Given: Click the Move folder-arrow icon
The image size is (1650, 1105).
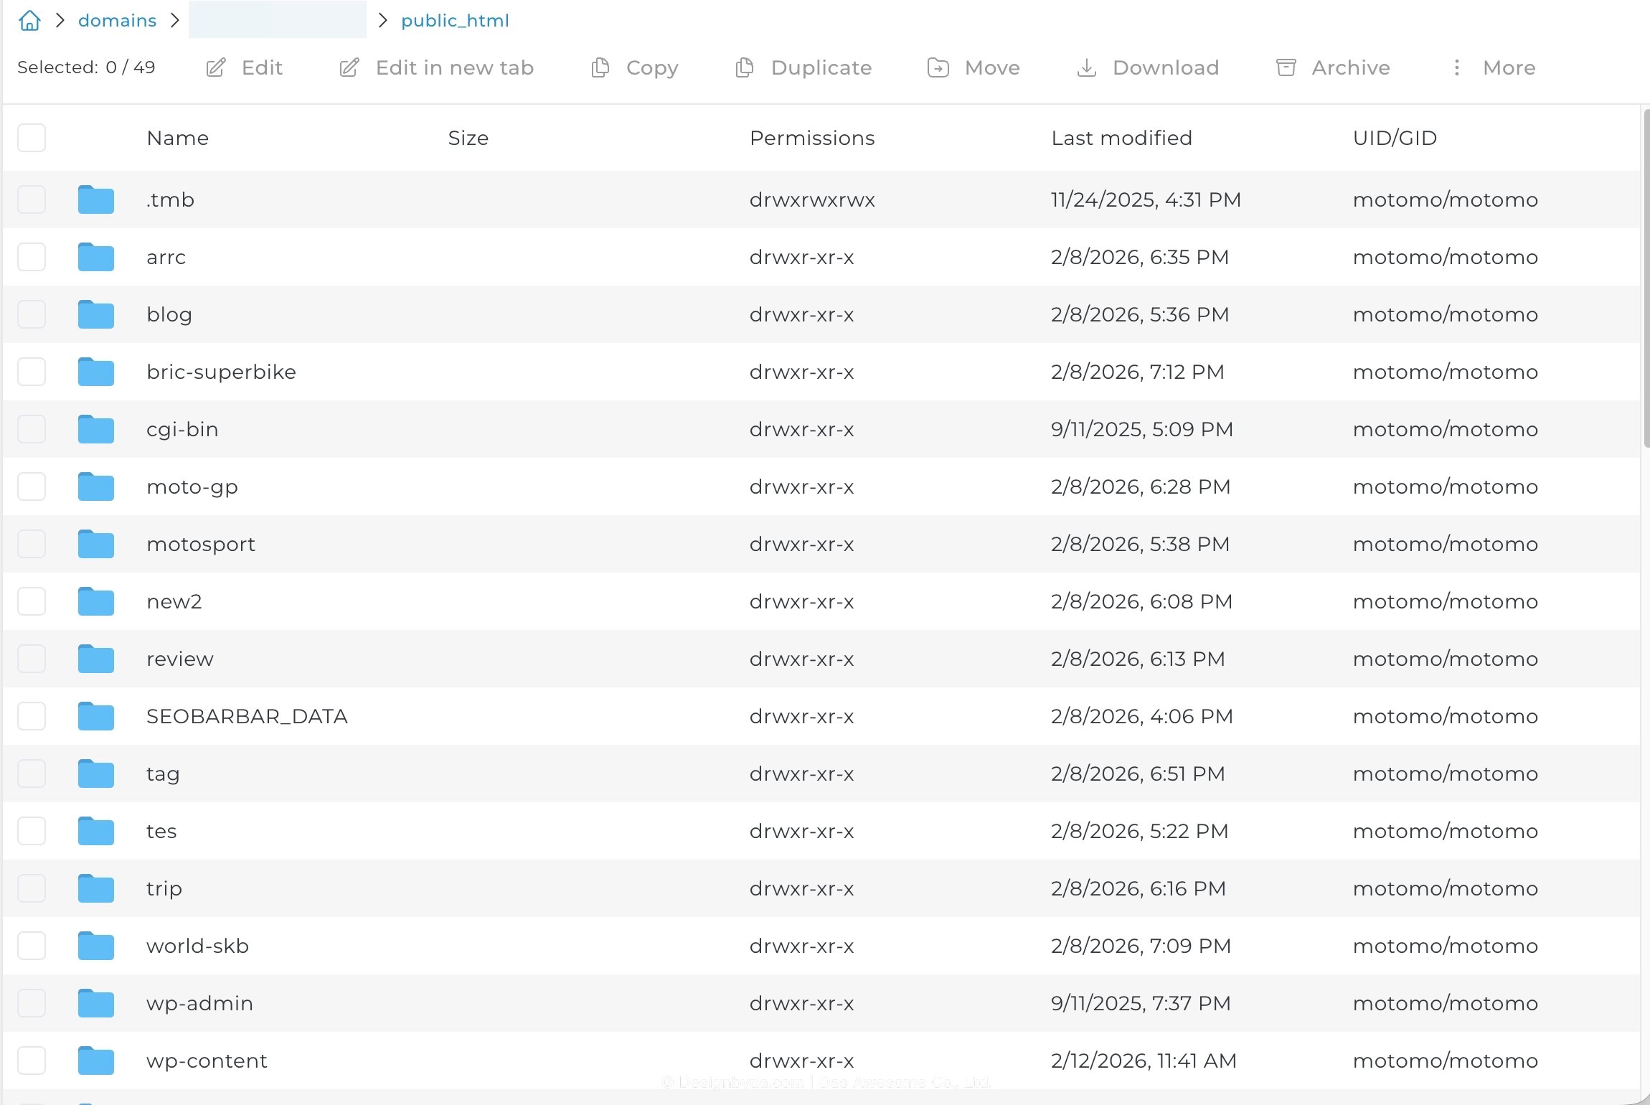Looking at the screenshot, I should (x=938, y=67).
